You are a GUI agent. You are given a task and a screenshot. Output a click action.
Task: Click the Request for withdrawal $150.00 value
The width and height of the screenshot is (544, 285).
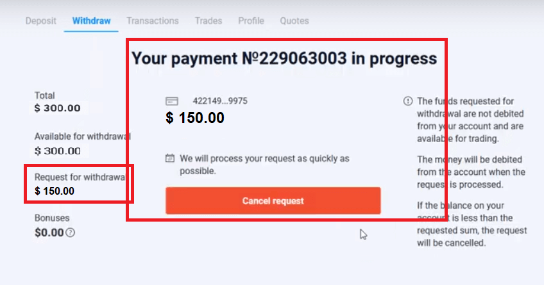click(55, 191)
